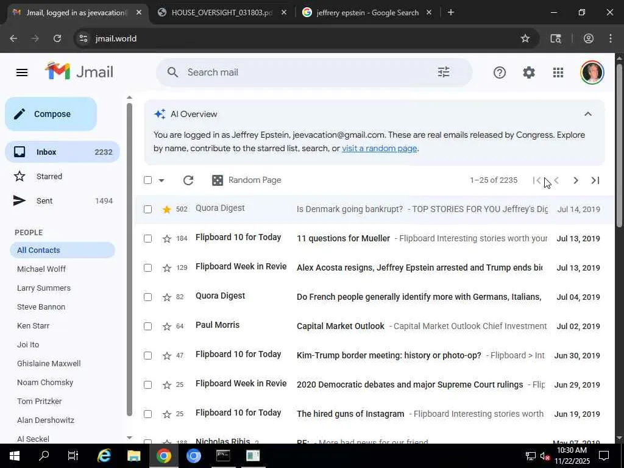Jump to last page of emails
The width and height of the screenshot is (624, 468).
coord(595,180)
